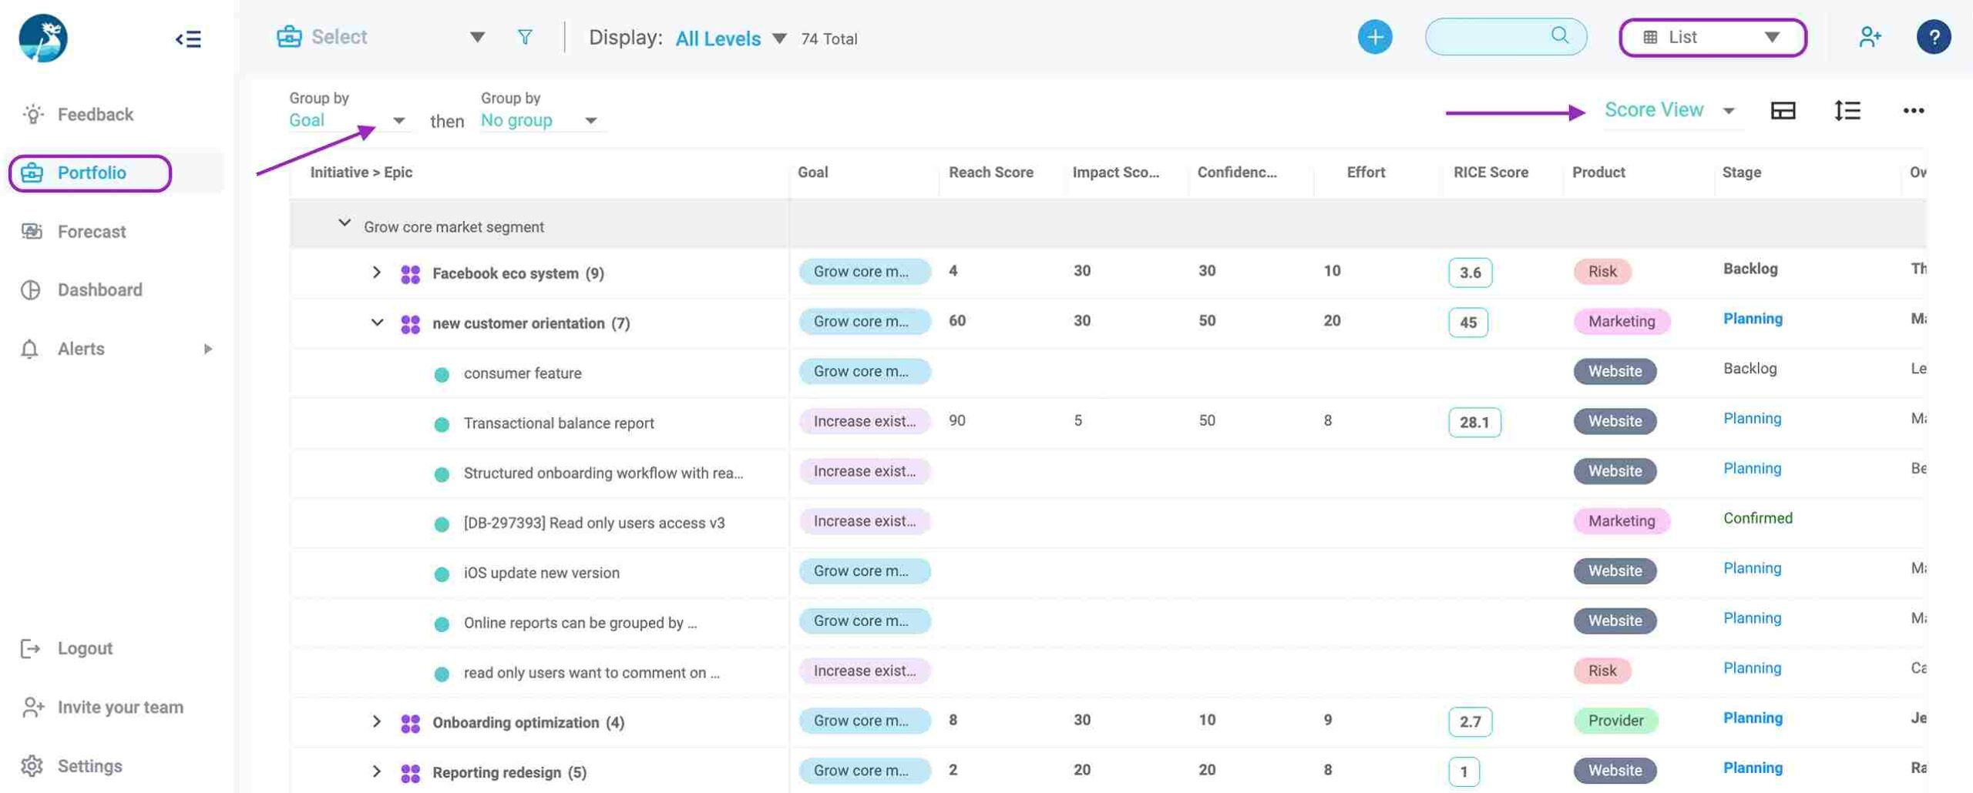Screen dimensions: 1973x793
Task: Click the Risk product tag on Facebook eco system
Action: click(1602, 272)
